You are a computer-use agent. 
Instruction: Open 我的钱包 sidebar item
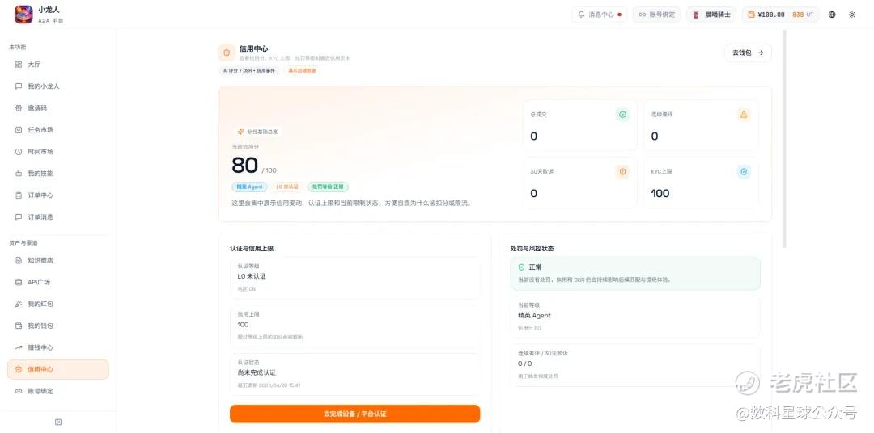coord(58,326)
